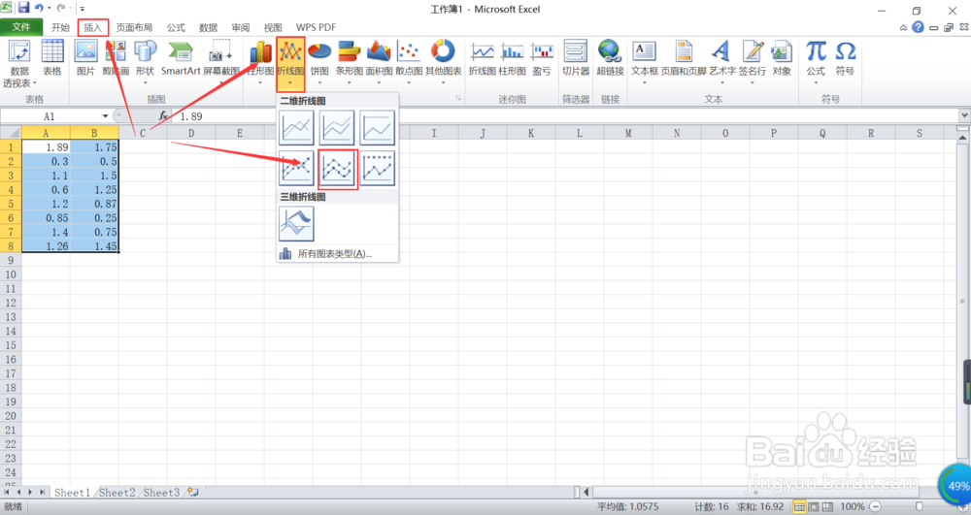Image resolution: width=971 pixels, height=515 pixels.
Task: Expand the Name Box dropdown
Action: pyautogui.click(x=105, y=116)
